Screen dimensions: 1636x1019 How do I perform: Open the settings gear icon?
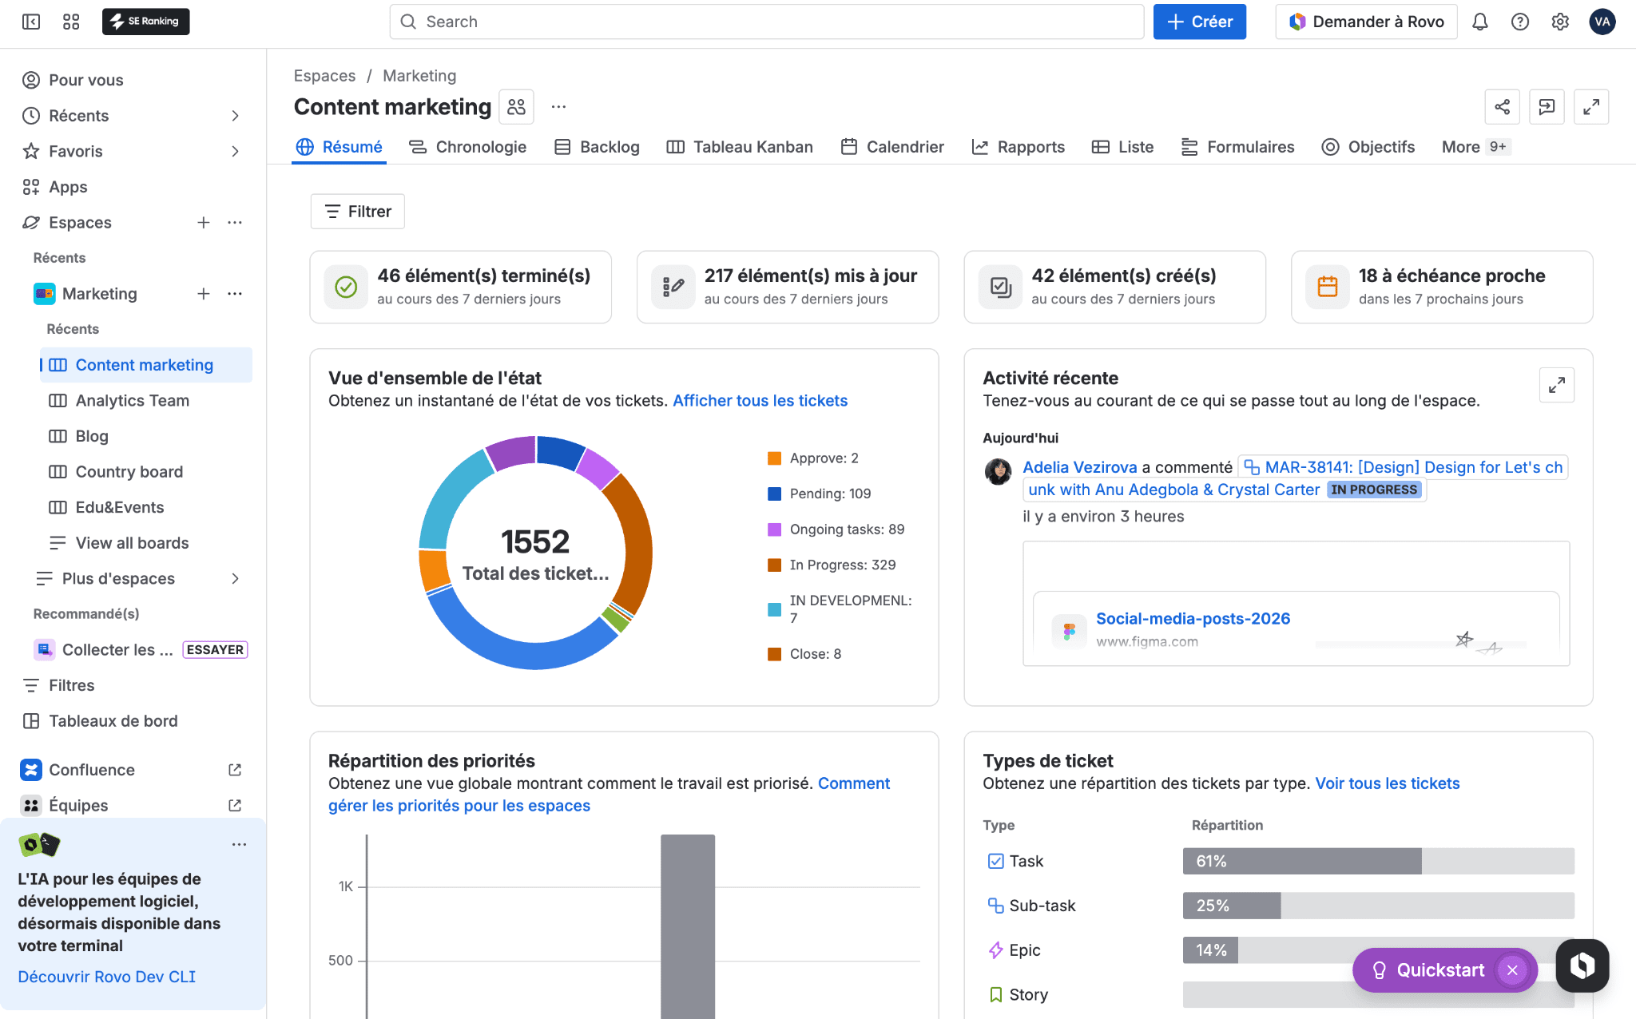[x=1559, y=22]
